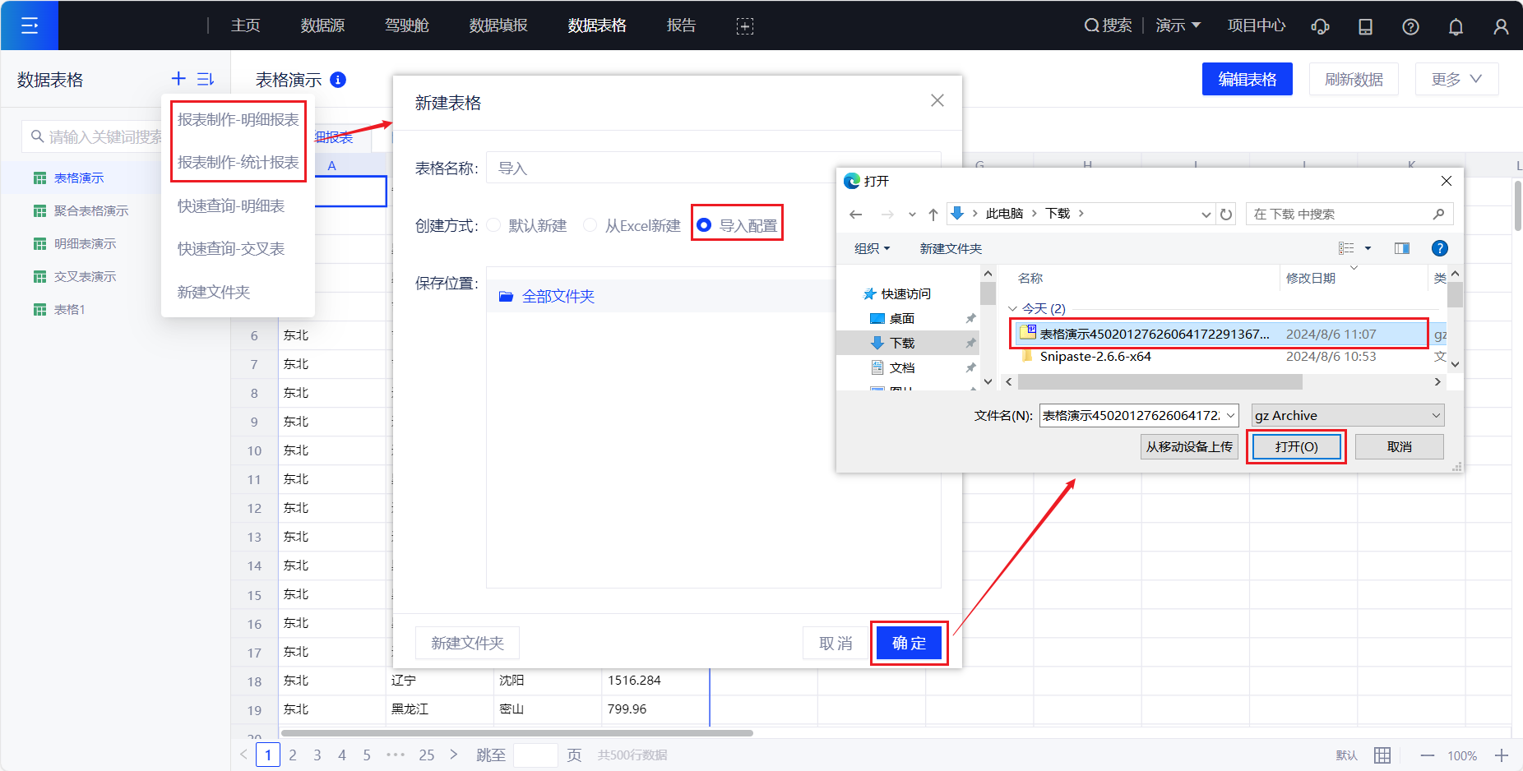The width and height of the screenshot is (1523, 771).
Task: Open the 数据填报 menu tab
Action: 498,25
